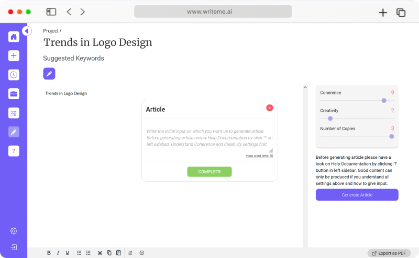
Task: Toggle Italic formatting
Action: 58,253
